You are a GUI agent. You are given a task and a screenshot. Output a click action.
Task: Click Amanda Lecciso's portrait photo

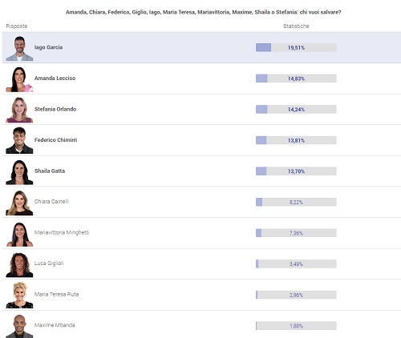[19, 79]
